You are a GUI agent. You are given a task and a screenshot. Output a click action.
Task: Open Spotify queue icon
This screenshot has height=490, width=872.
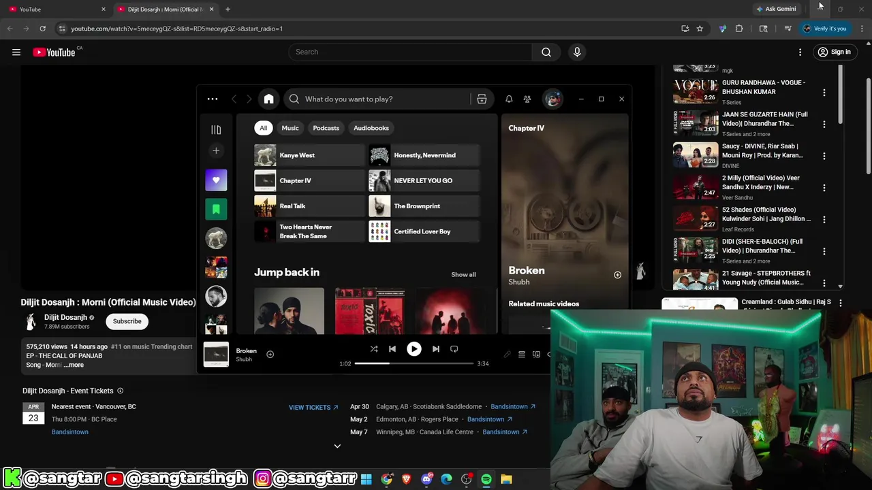pyautogui.click(x=522, y=355)
